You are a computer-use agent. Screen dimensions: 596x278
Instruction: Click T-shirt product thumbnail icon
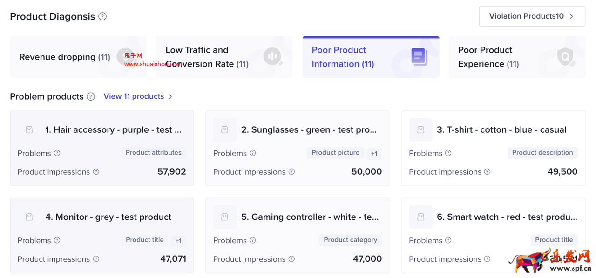(420, 130)
